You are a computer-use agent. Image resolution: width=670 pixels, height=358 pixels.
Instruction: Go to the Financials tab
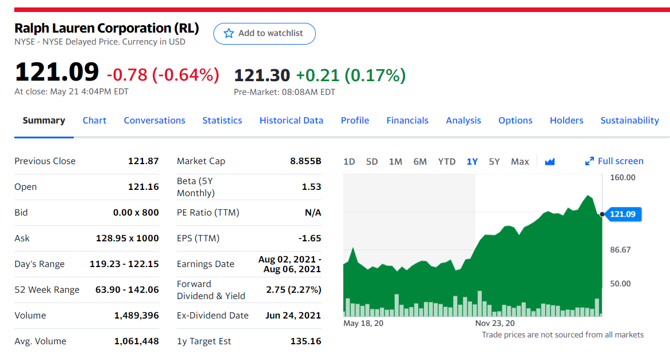point(407,121)
